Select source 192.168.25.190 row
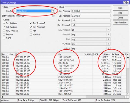The height and width of the screenshot is (103, 130). (x=64, y=68)
